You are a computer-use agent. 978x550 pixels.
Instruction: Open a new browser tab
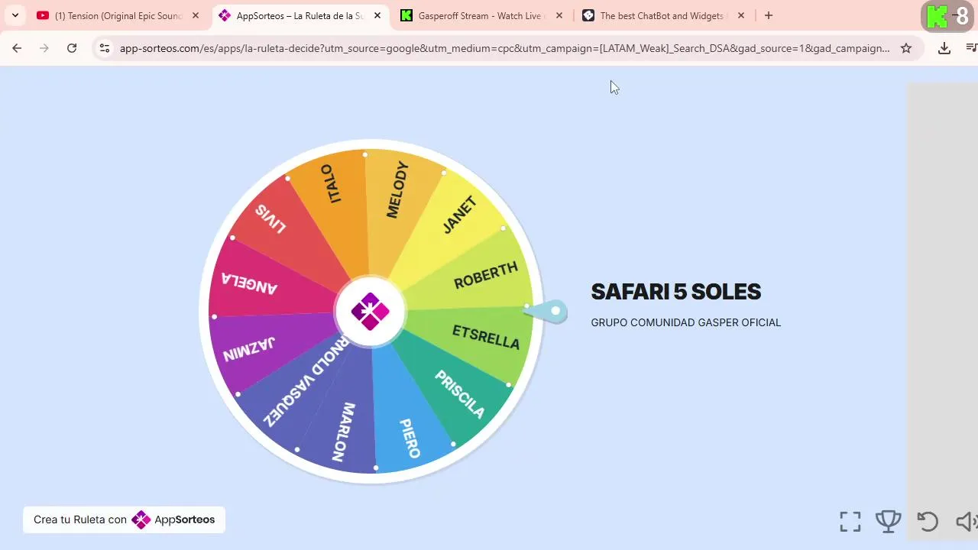tap(769, 15)
